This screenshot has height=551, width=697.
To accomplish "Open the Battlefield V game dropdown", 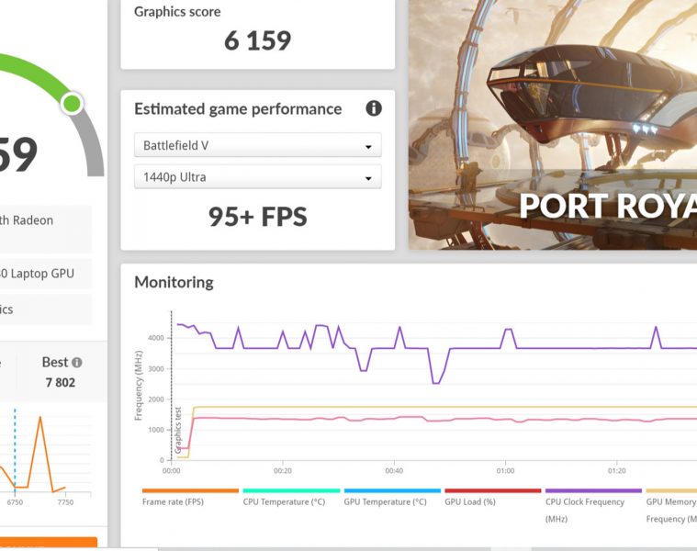I will point(258,145).
